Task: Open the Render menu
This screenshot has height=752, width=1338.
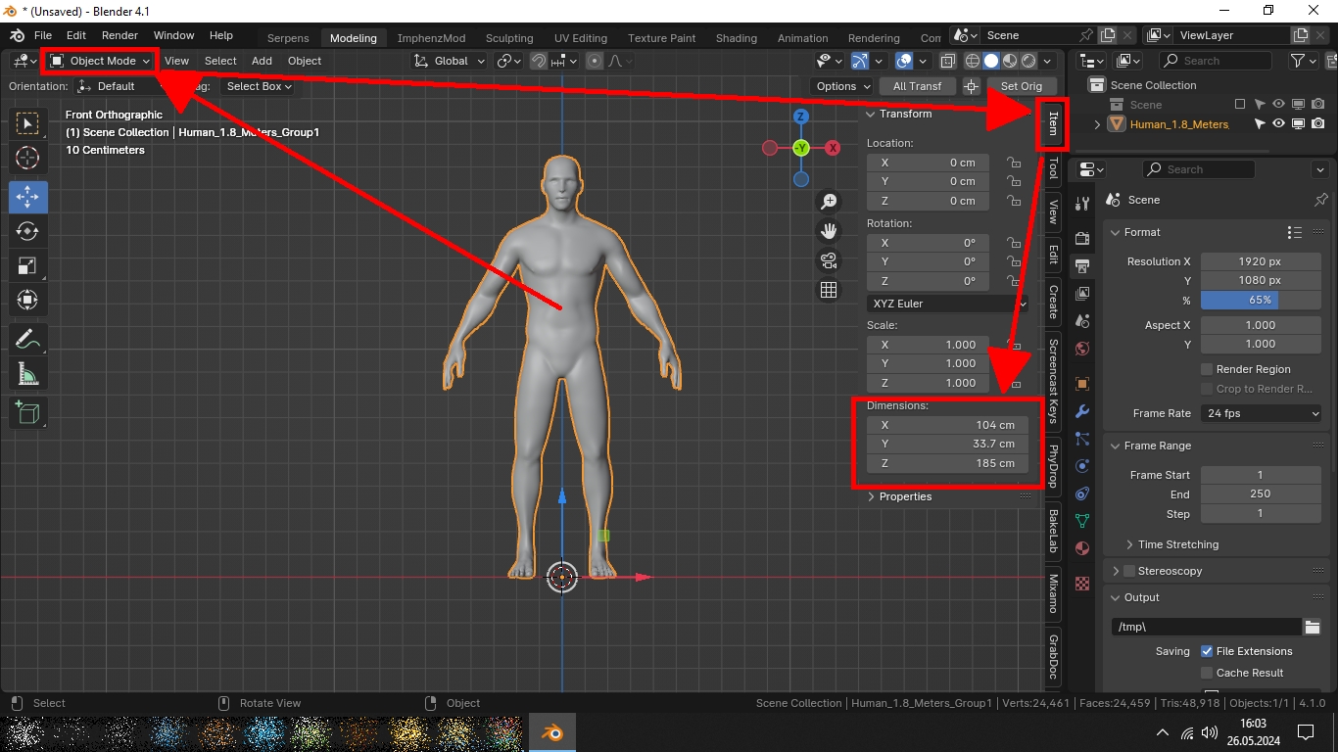Action: (x=119, y=35)
